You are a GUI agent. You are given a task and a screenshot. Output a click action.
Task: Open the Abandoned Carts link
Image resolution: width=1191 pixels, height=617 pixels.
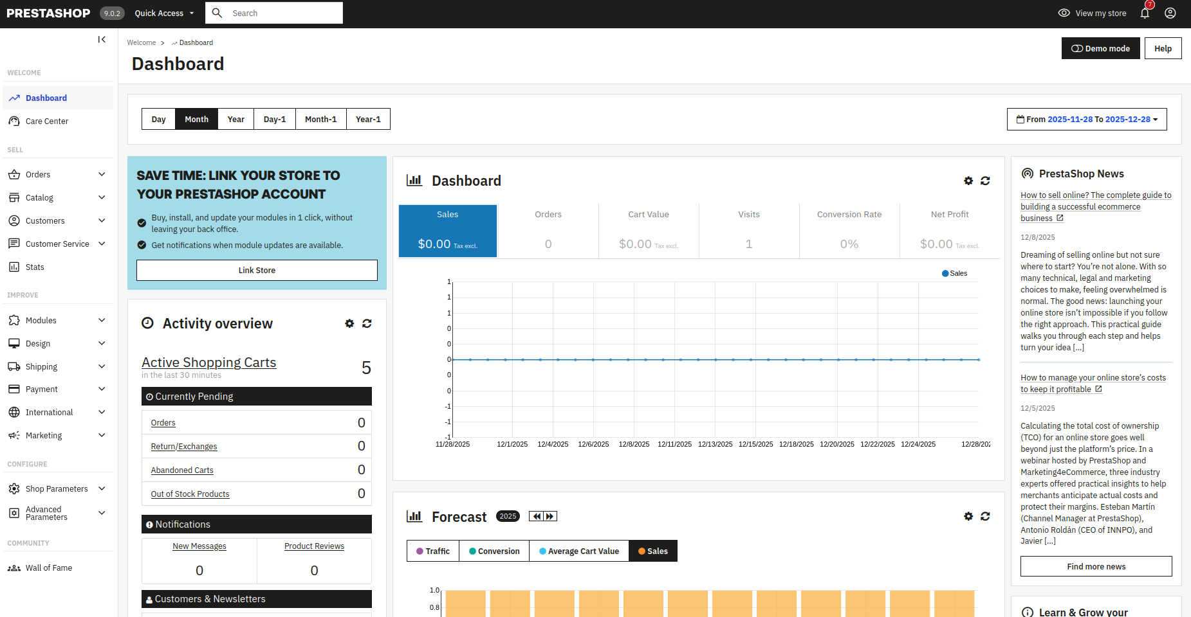[182, 470]
